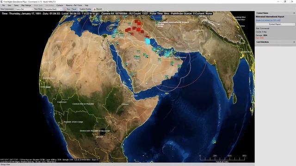
Task: Collapse the Contact Status panel section
Action: tap(294, 13)
